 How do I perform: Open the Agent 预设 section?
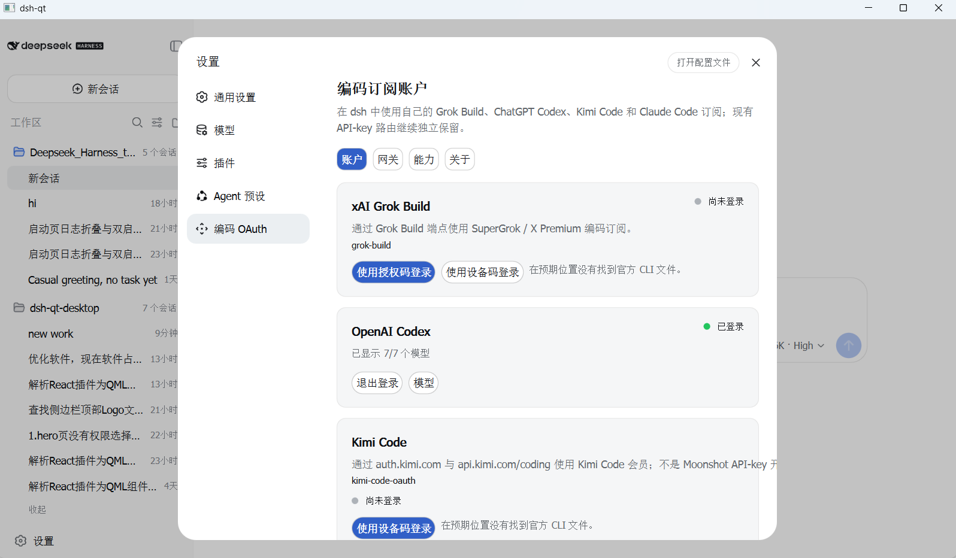click(248, 196)
